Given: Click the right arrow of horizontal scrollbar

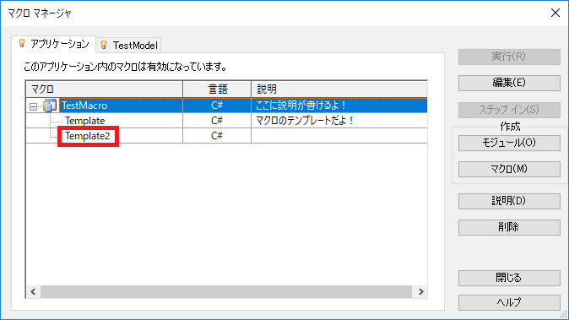Looking at the screenshot, I should 420,291.
